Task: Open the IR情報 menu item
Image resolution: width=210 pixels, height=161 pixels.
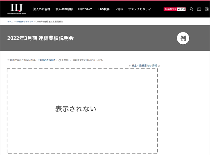Action: pyautogui.click(x=119, y=9)
